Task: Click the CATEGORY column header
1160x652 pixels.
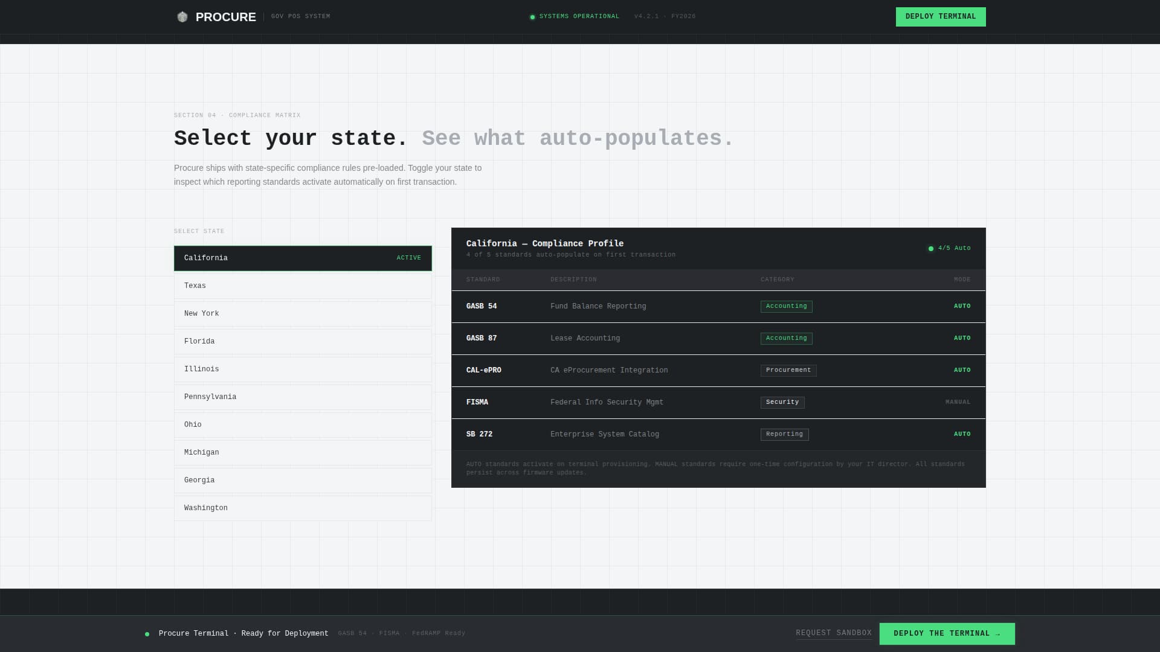Action: (x=778, y=280)
